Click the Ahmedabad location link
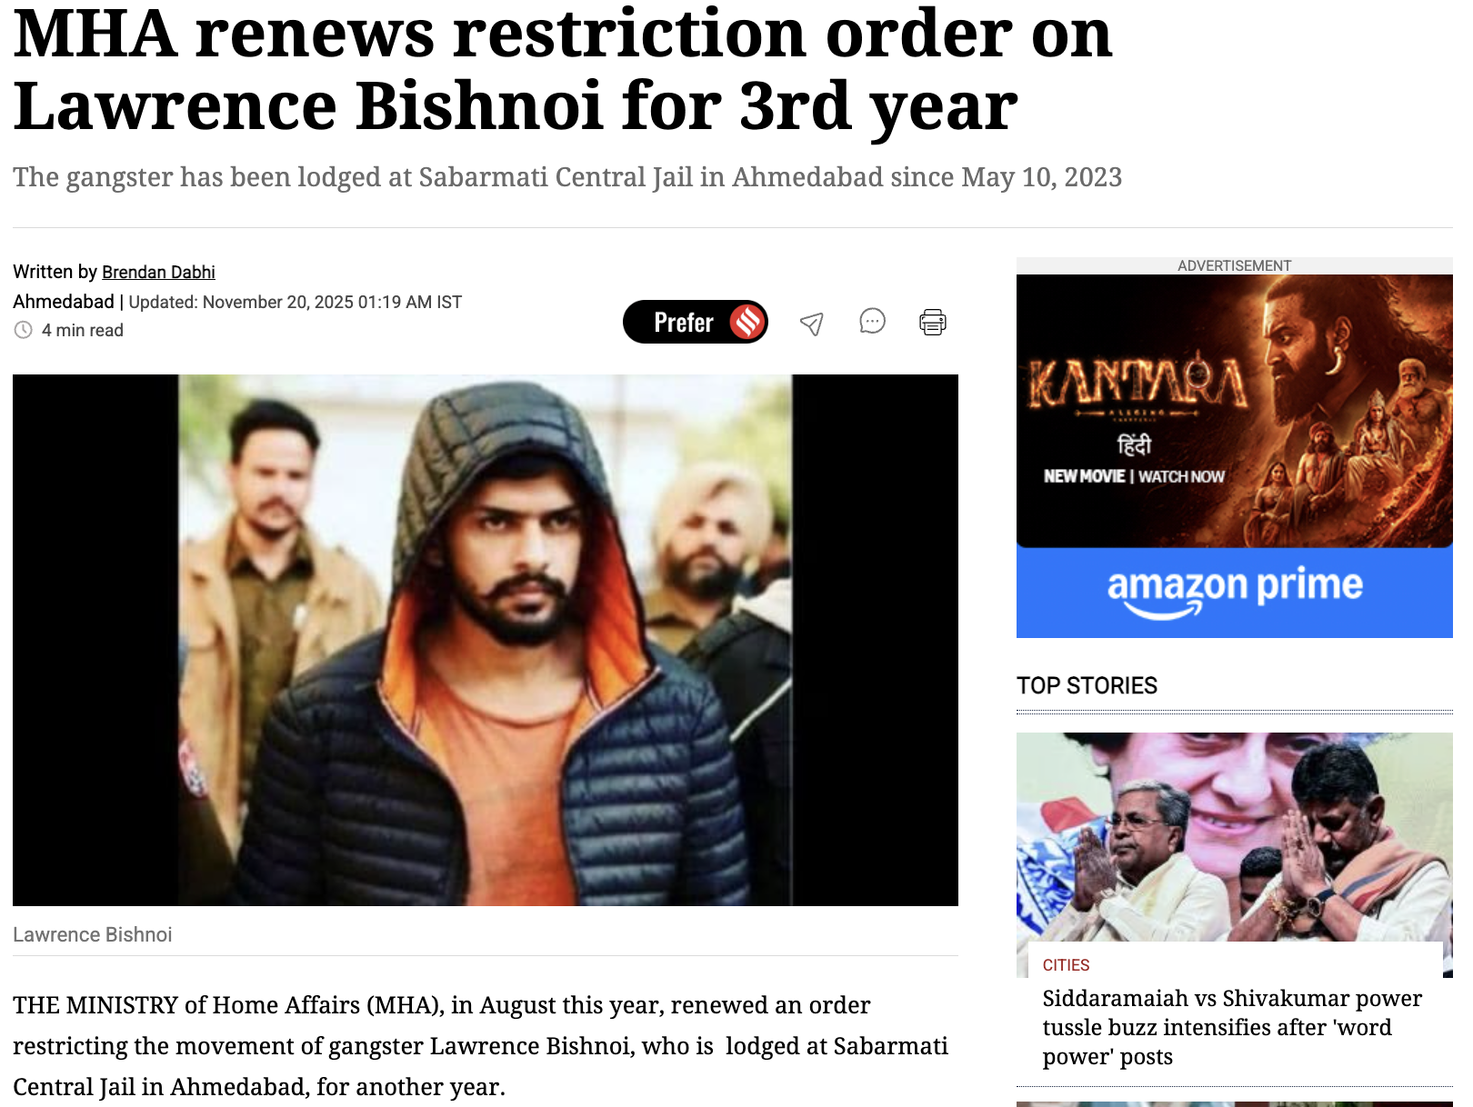 pos(64,302)
